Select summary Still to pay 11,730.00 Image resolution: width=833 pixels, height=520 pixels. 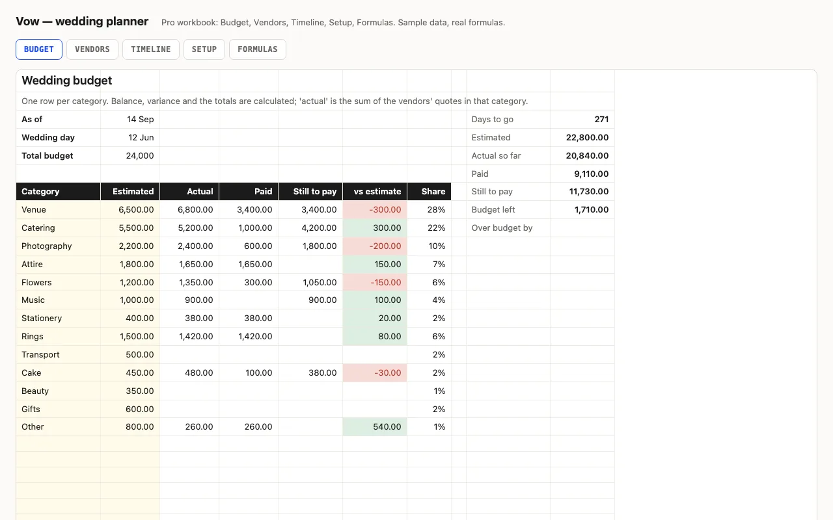tap(582, 192)
